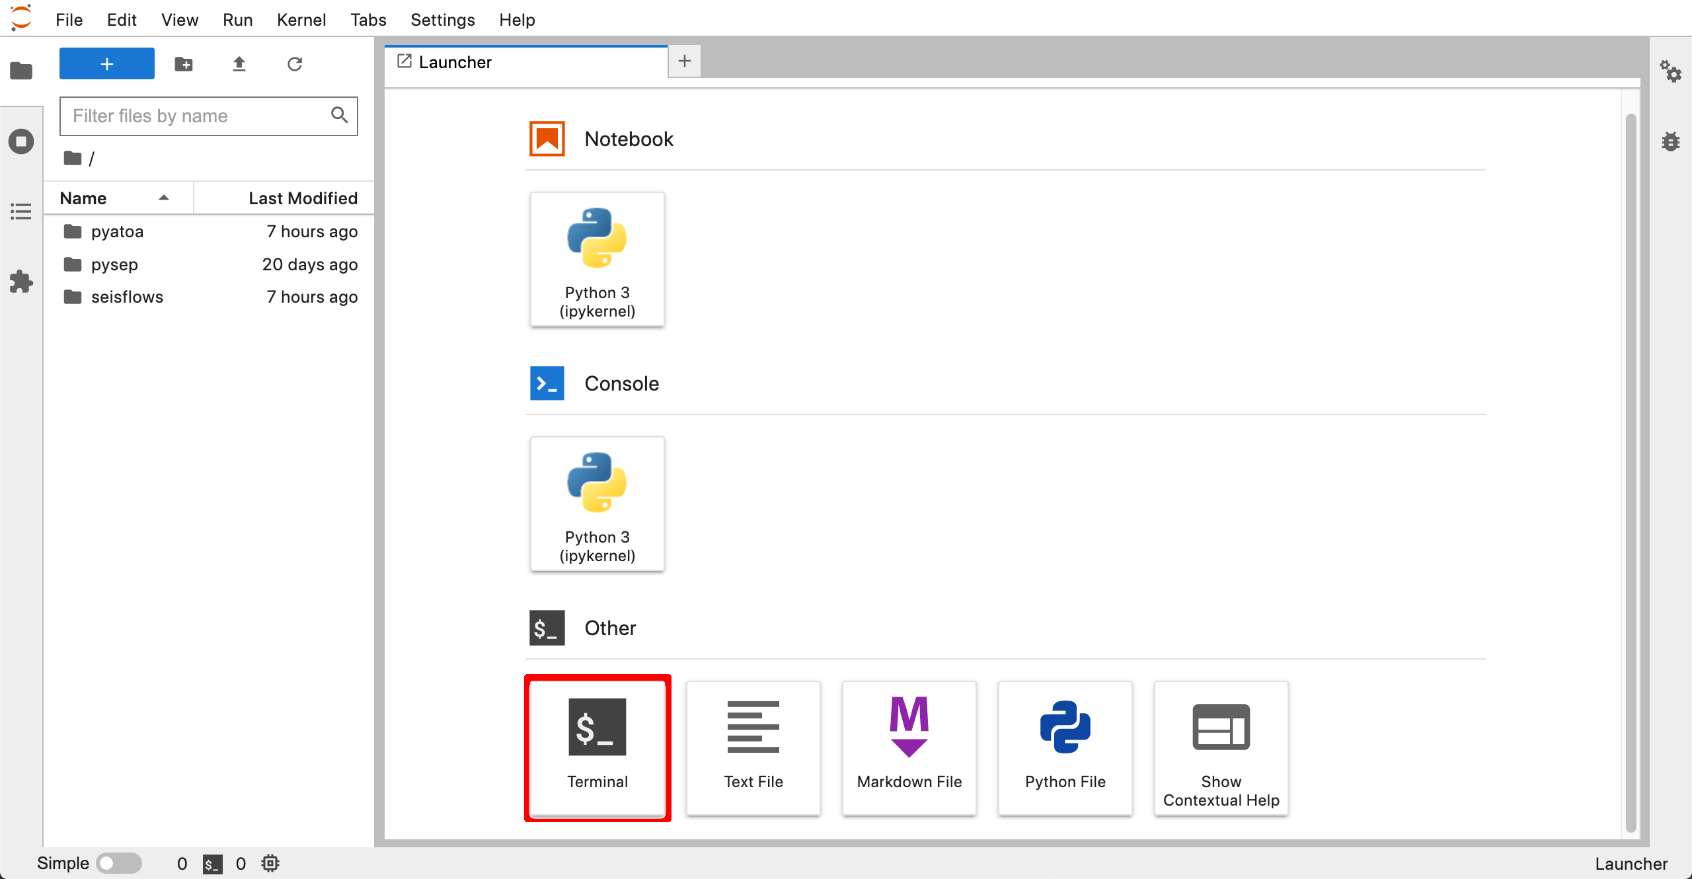Select the pysep folder
This screenshot has width=1692, height=879.
coord(209,264)
